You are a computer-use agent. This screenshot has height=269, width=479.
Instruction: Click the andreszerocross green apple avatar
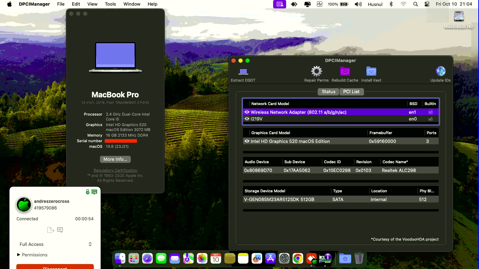[24, 205]
